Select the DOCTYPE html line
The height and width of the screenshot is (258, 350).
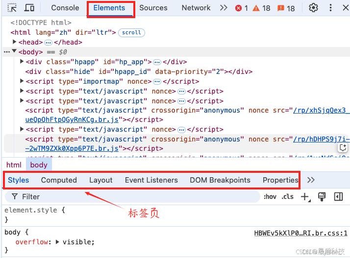pos(41,23)
